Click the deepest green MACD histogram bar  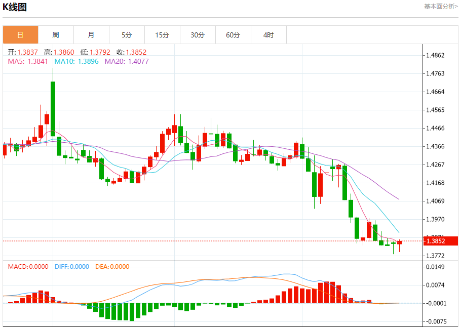tap(132, 312)
